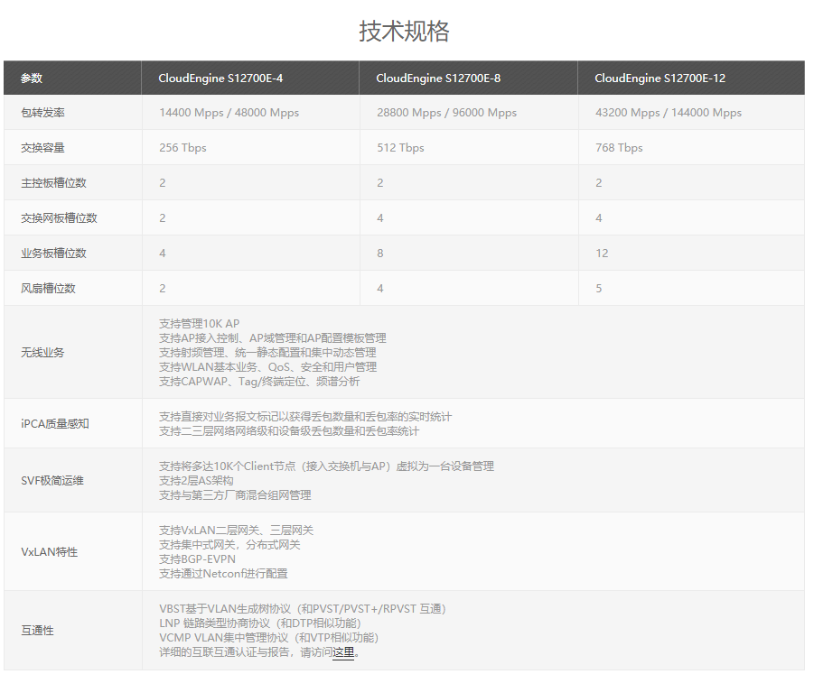Click the 256 Tbps value
This screenshot has height=674, width=814.
182,148
